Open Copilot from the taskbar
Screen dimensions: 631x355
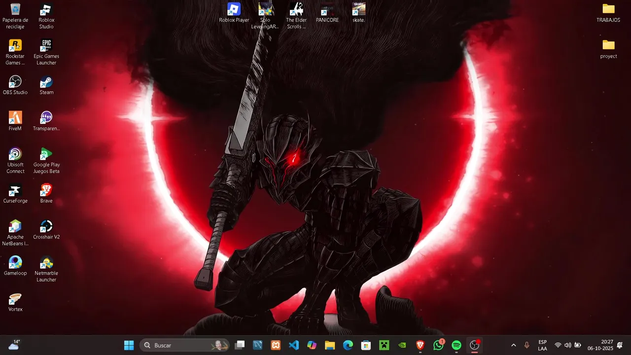tap(312, 345)
